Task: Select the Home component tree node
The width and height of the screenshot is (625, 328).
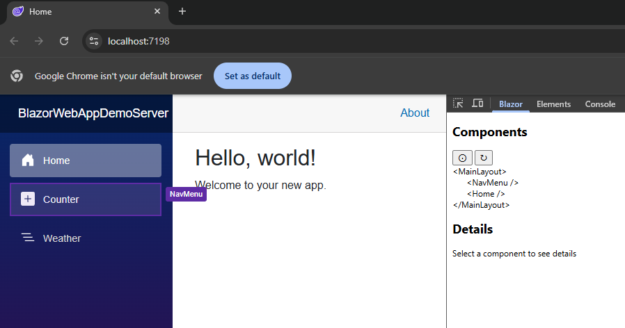Action: coord(486,194)
